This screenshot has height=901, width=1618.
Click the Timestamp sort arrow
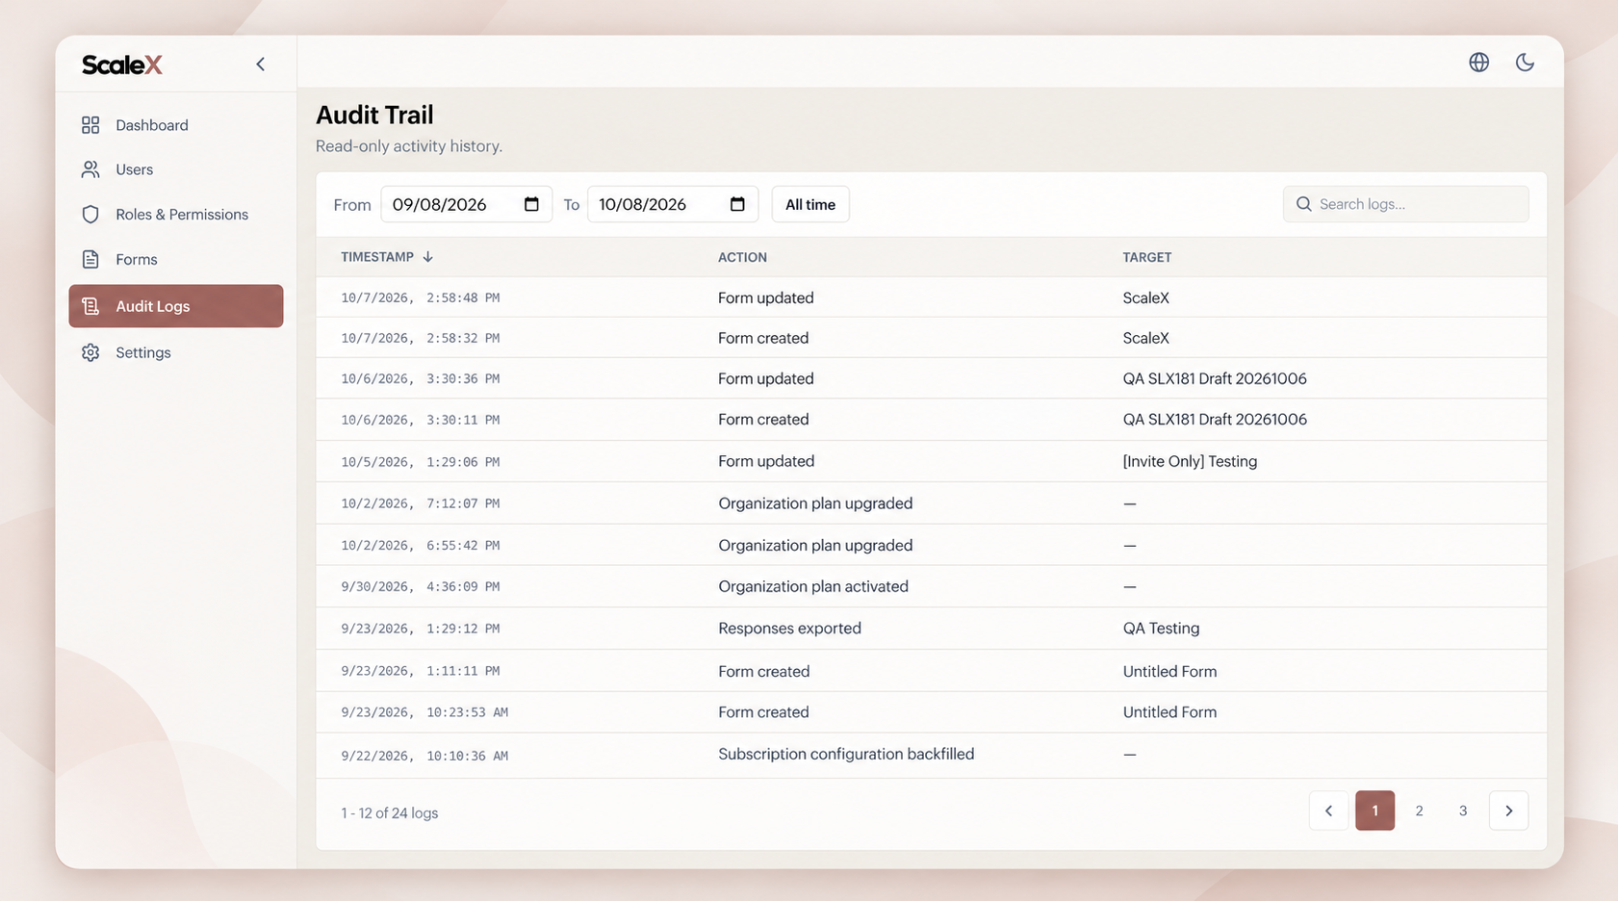(x=428, y=257)
